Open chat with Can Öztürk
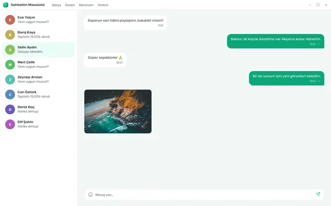 [x=38, y=94]
